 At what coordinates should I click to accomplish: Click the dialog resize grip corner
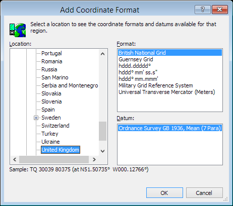tap(225, 199)
